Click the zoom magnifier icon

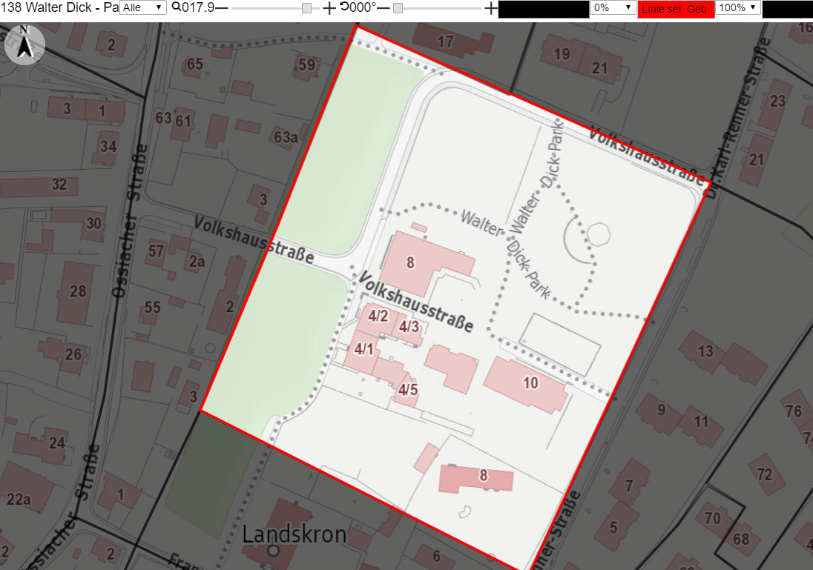coord(177,7)
